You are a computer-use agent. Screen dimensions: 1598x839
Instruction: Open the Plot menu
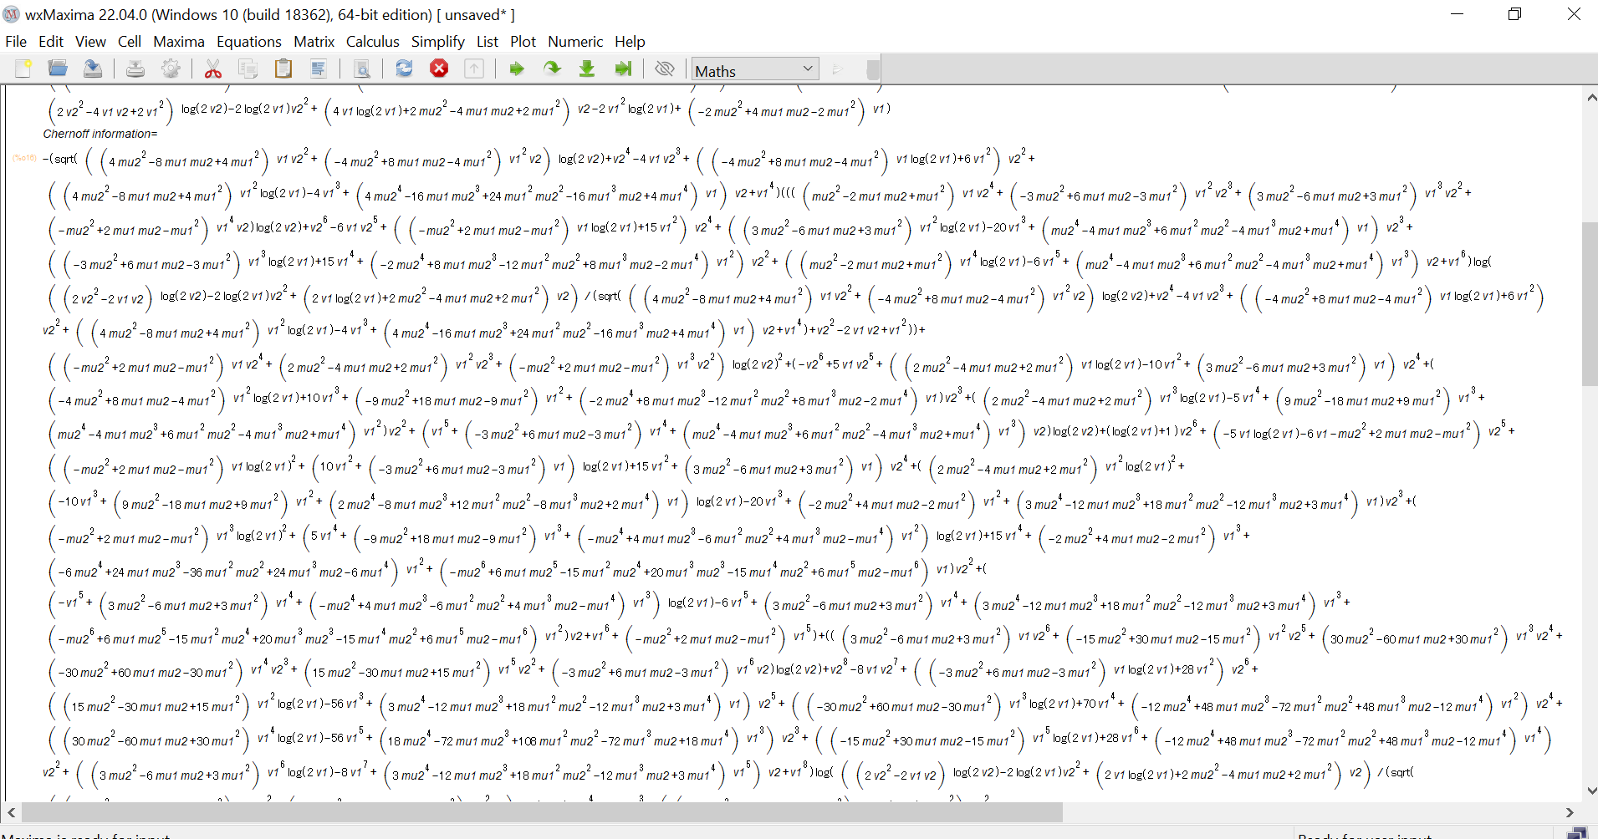pos(523,42)
